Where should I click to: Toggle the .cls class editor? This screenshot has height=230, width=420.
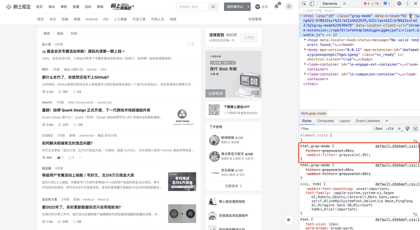389,129
